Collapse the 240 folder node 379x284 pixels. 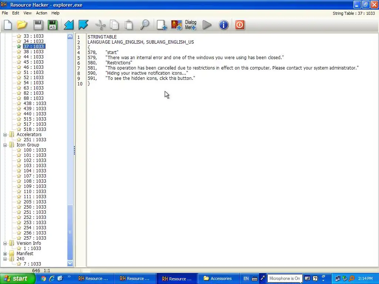coord(5,259)
